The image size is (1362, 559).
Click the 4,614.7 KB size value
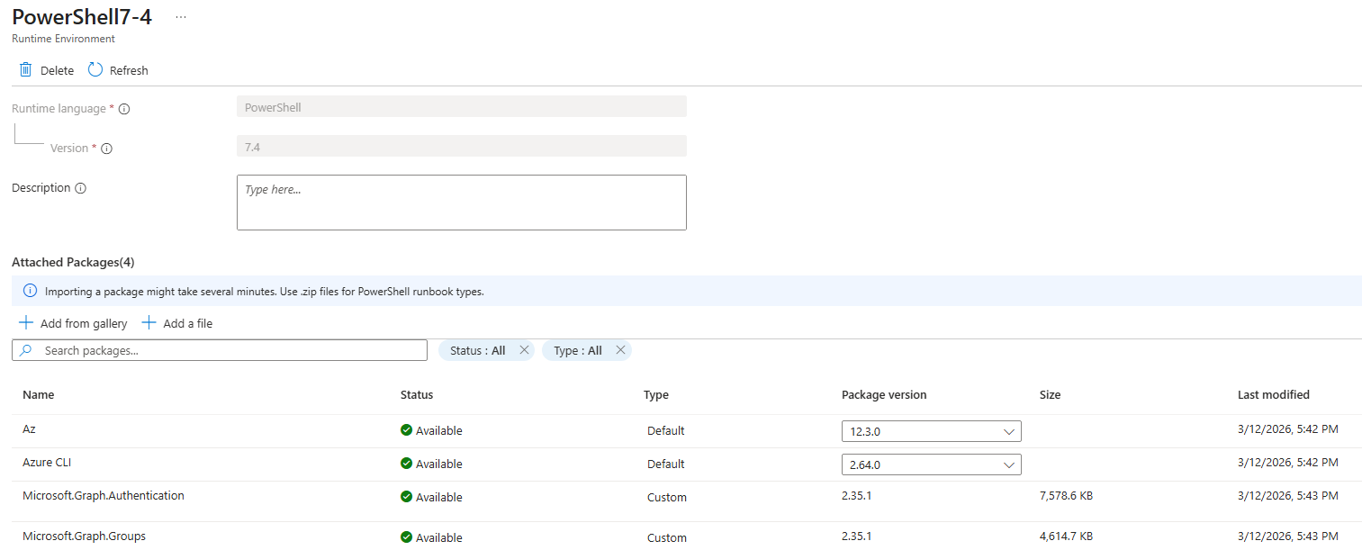(x=1067, y=536)
